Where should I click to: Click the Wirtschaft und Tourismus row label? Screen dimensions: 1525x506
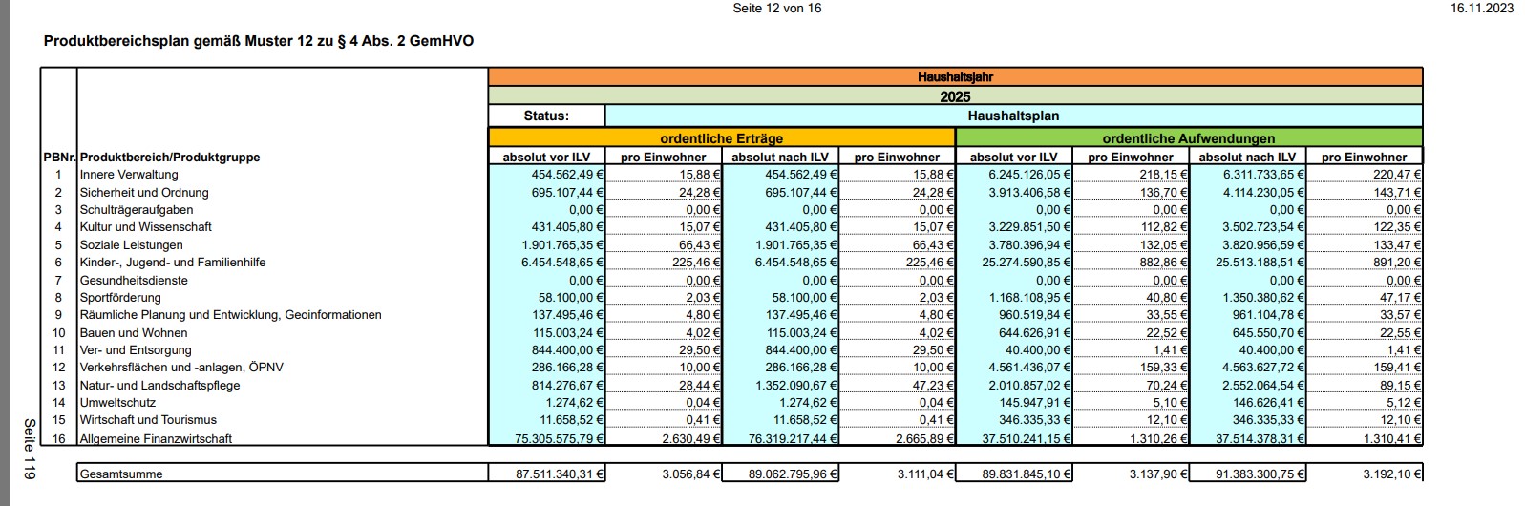148,420
